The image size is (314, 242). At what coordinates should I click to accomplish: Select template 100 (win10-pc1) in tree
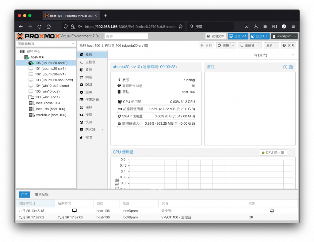click(46, 97)
